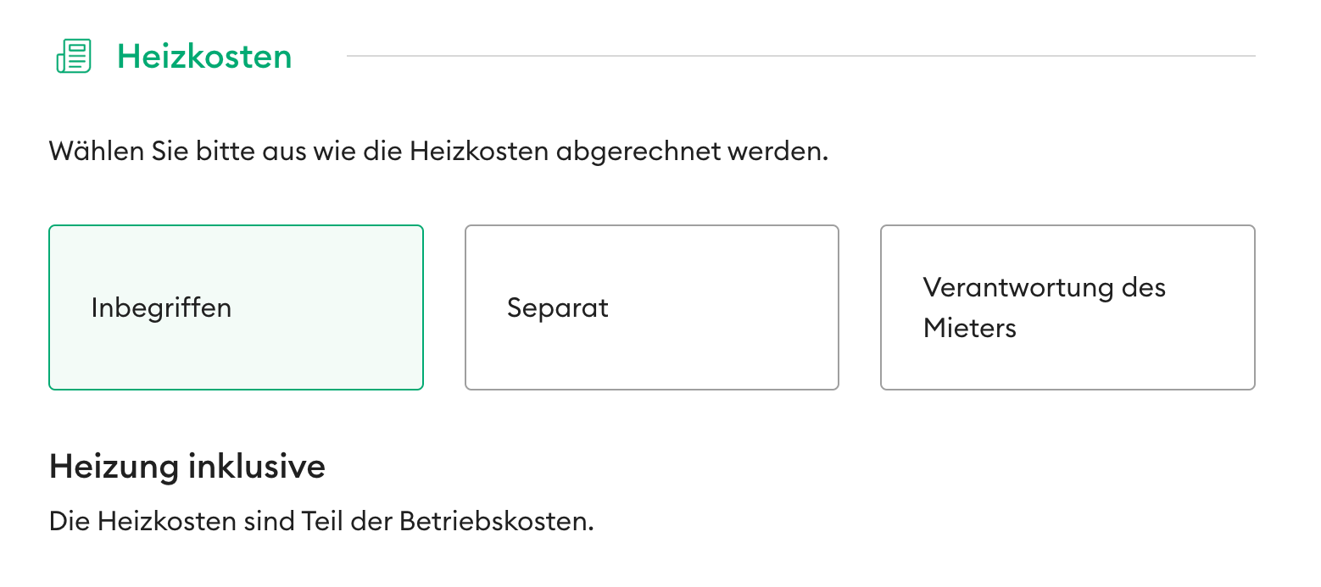This screenshot has height=587, width=1321.
Task: Click the 'Verantwortung des Mieters' label text
Action: pos(1045,307)
